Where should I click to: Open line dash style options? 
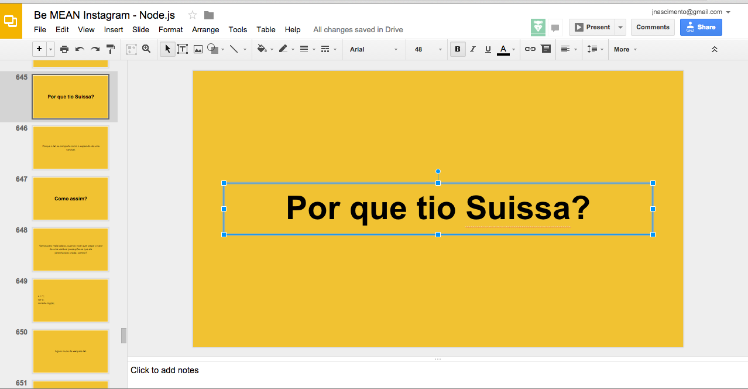coord(325,49)
